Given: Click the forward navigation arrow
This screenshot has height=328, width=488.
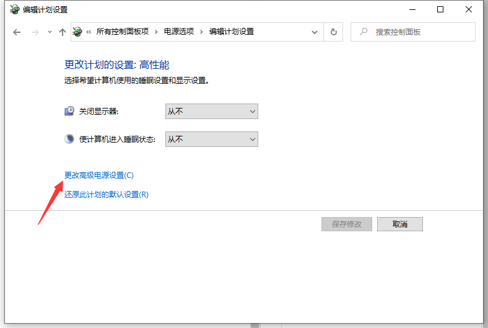Looking at the screenshot, I should coord(35,32).
